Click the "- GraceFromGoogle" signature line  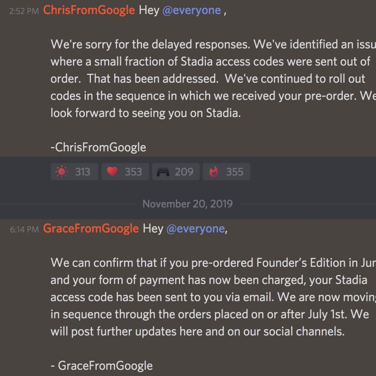click(x=102, y=366)
